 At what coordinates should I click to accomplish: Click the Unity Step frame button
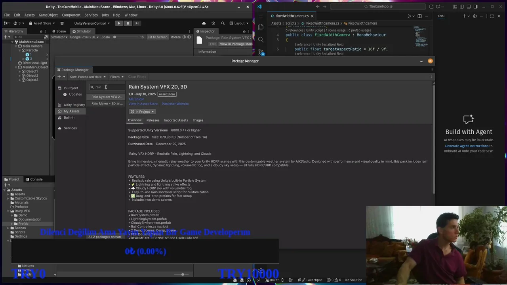pos(137,23)
